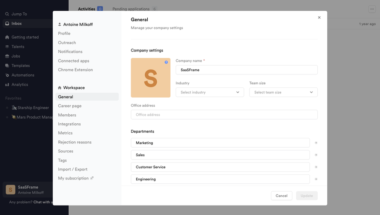Click the company logo thumbnail
Screen dimensions: 380x215
click(x=151, y=78)
